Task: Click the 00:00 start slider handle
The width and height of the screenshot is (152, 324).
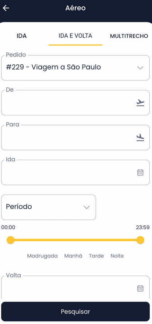Action: (11, 240)
